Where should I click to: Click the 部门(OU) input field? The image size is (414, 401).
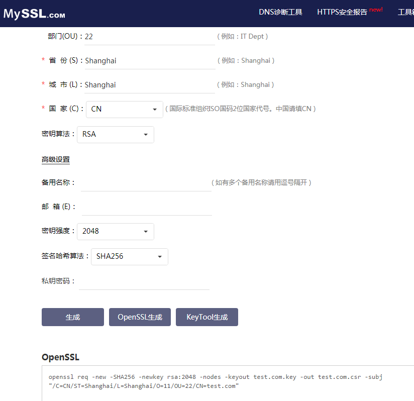click(x=149, y=37)
